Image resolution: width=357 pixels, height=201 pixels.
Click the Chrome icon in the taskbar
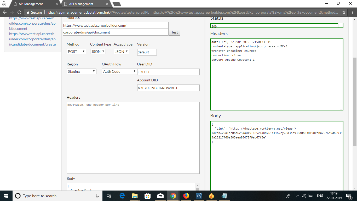173,196
